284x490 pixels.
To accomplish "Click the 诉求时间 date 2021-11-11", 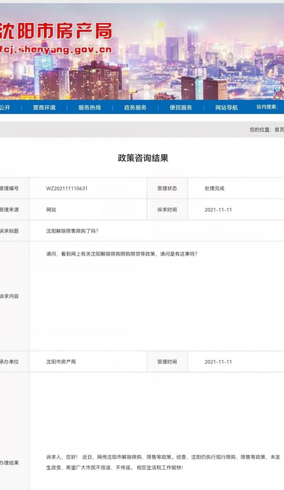I will pyautogui.click(x=218, y=210).
